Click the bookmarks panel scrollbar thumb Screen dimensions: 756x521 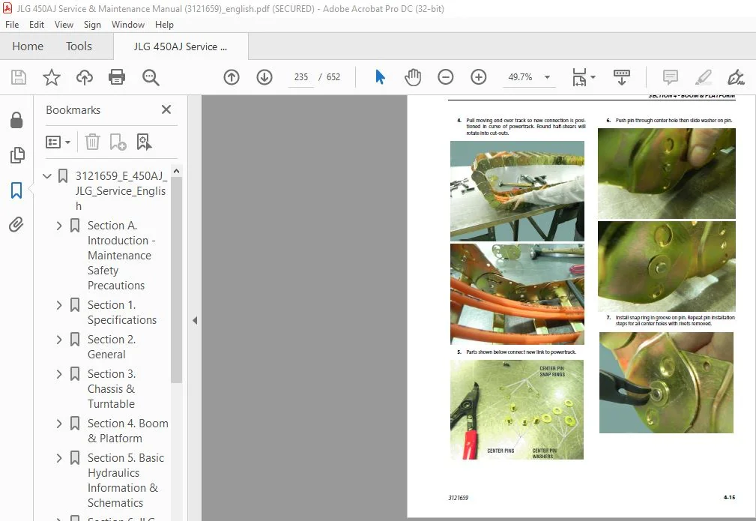coord(177,280)
